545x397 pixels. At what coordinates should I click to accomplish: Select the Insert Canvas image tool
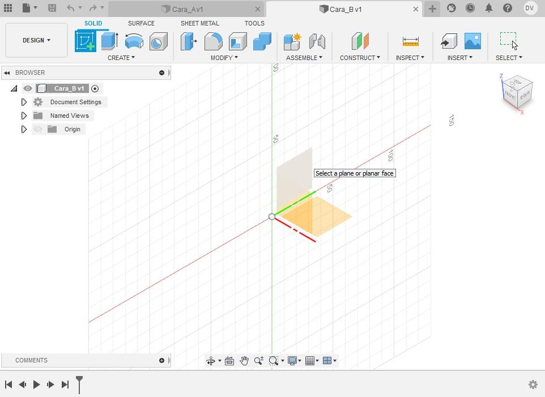click(472, 41)
